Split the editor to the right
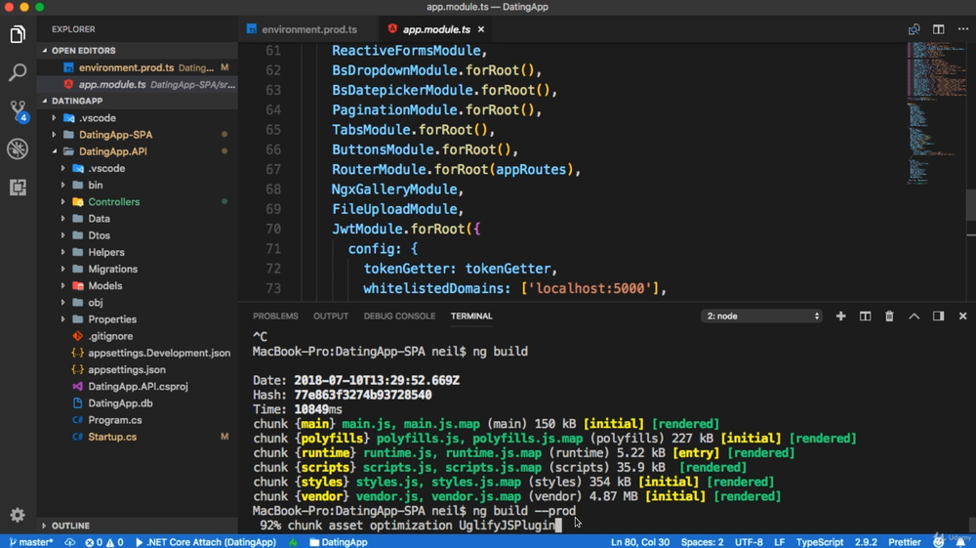 pos(938,29)
